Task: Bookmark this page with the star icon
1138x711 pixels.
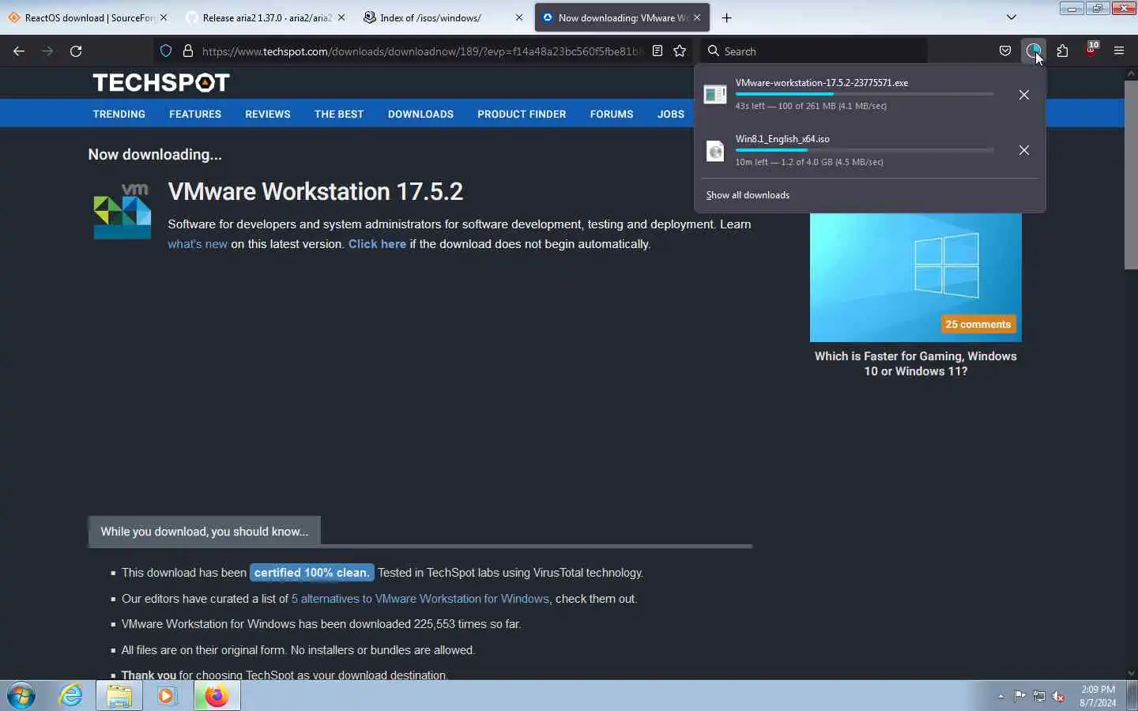Action: 680,51
